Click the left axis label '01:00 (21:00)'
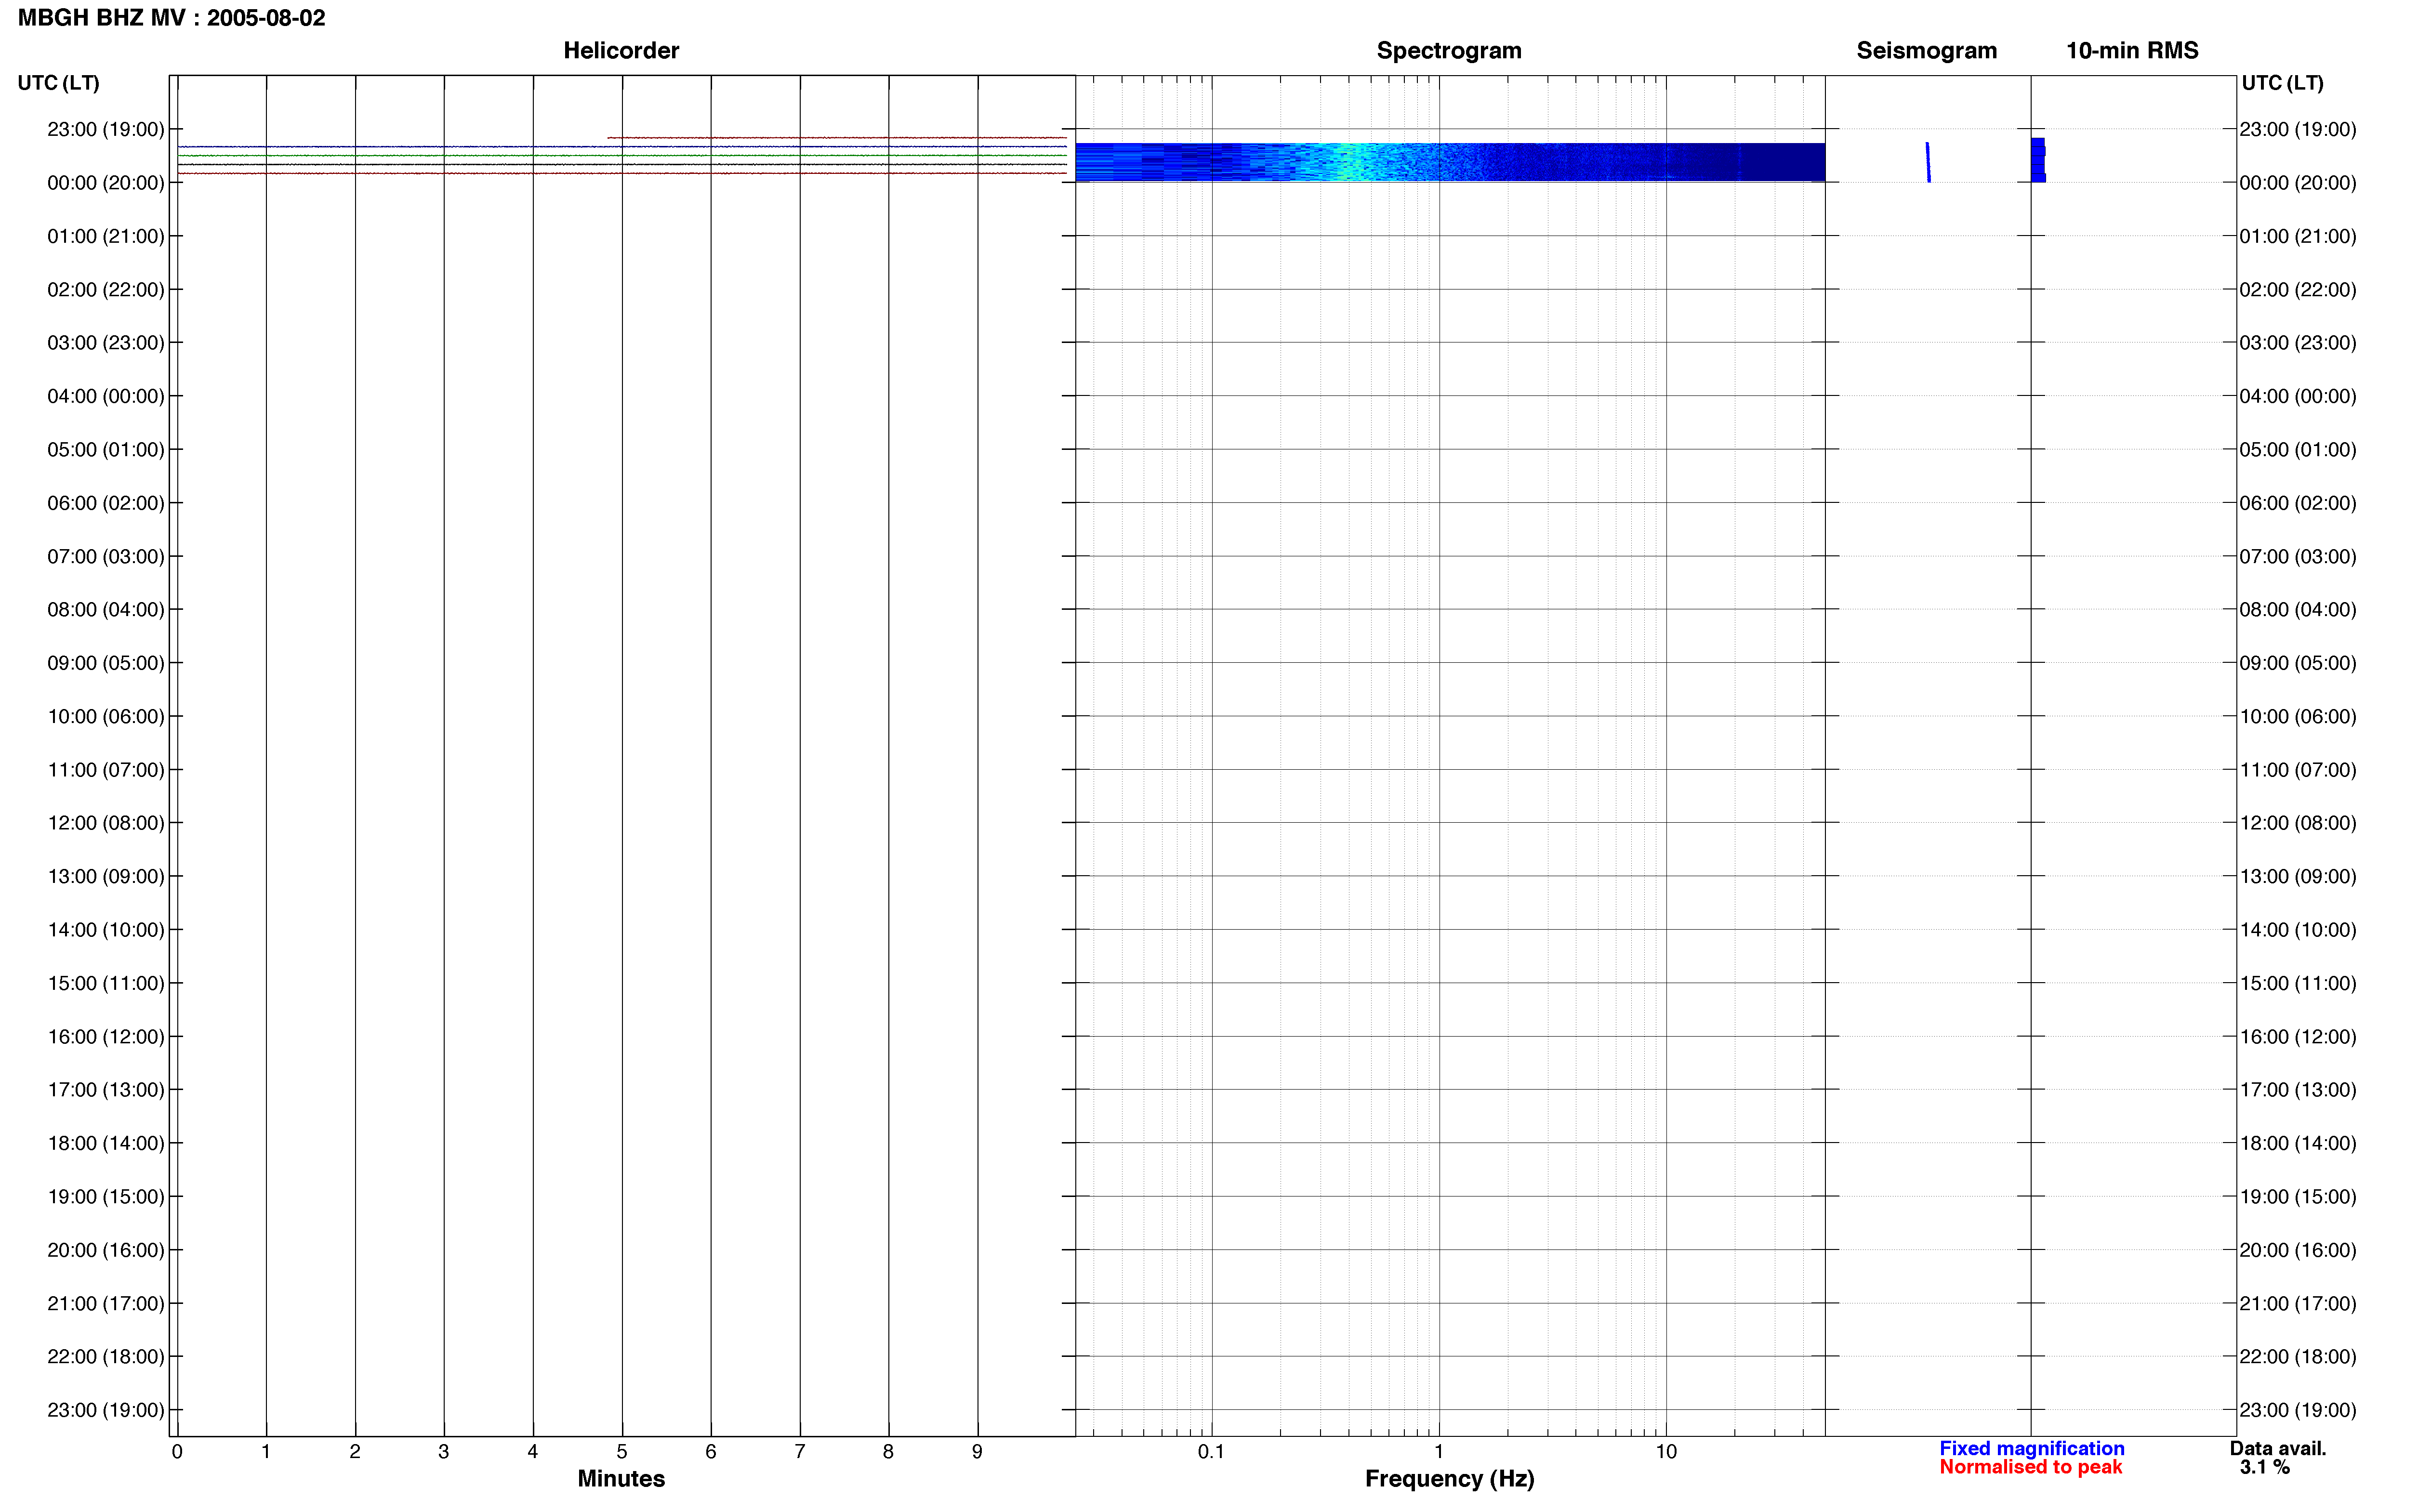 106,236
